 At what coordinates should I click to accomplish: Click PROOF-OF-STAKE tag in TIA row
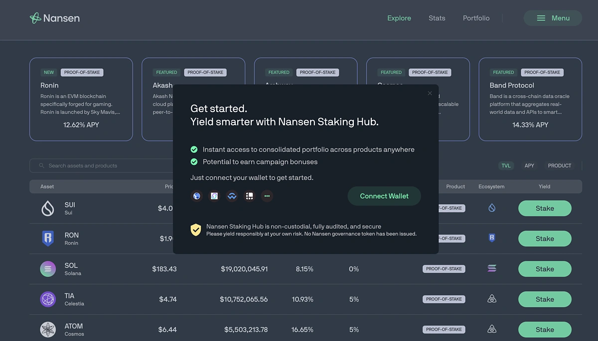point(444,299)
